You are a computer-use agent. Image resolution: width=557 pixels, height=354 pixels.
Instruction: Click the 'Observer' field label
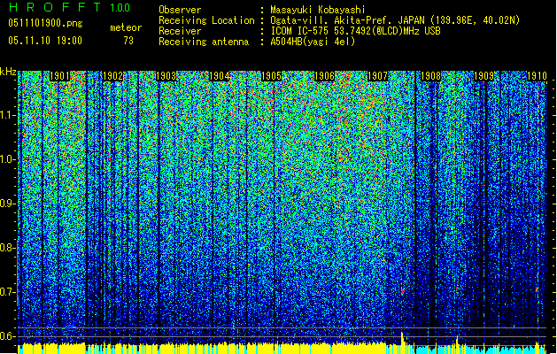click(x=180, y=10)
